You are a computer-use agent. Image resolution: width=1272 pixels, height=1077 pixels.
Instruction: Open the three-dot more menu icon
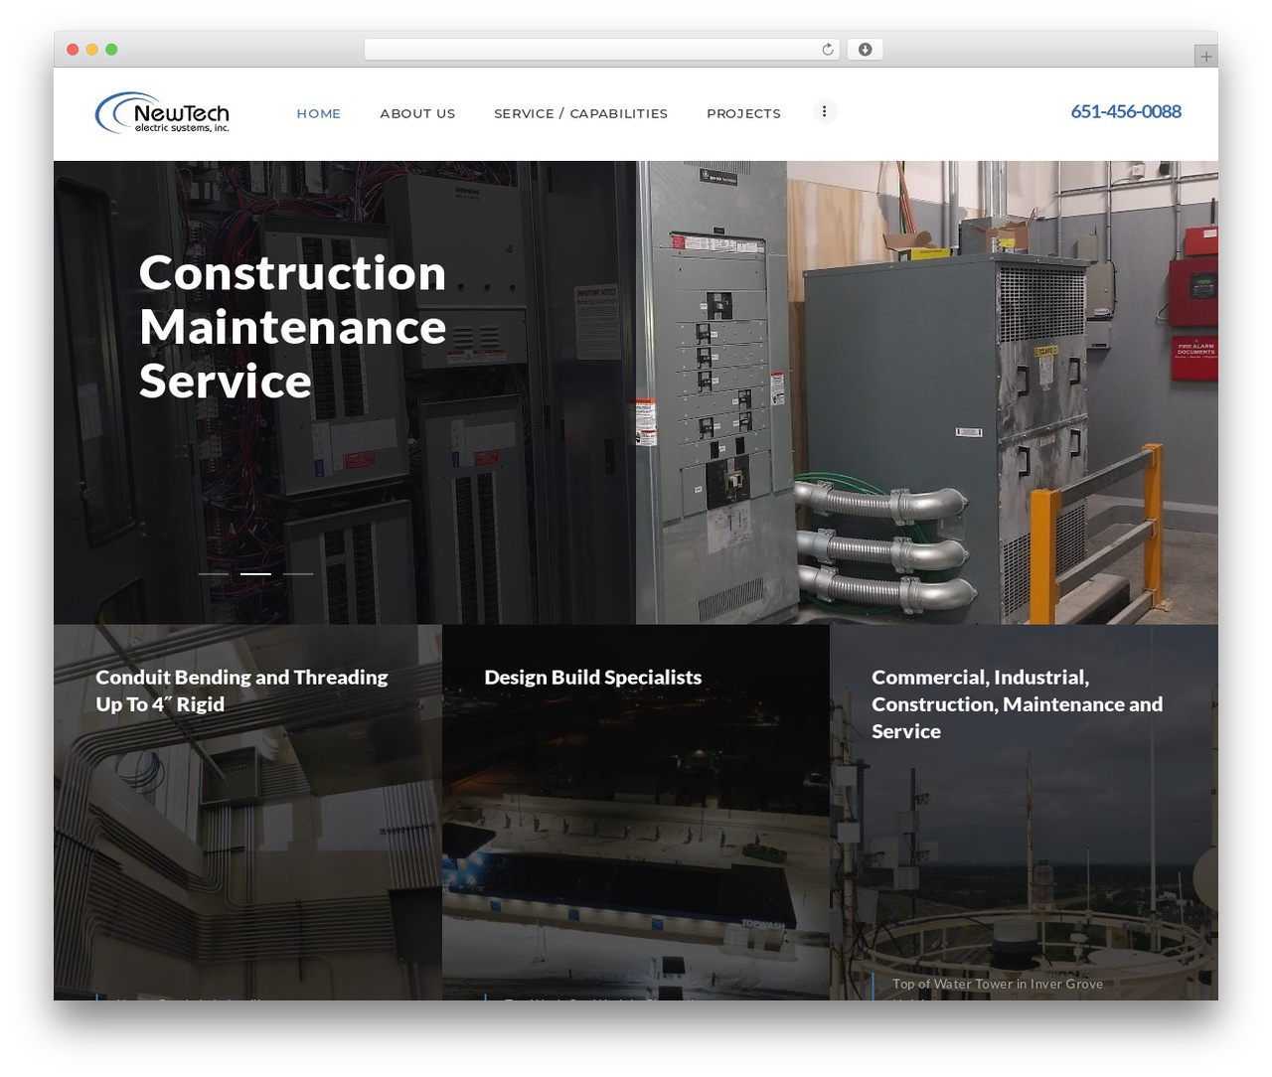tap(825, 111)
